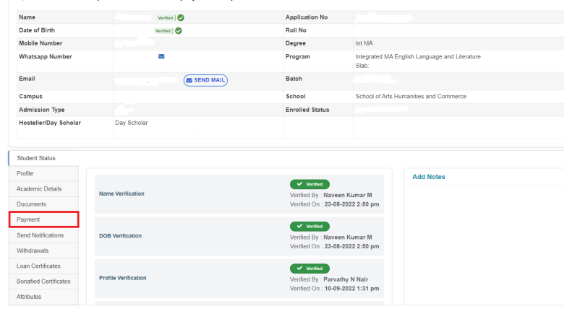View the Withdrawals tab
The height and width of the screenshot is (327, 572).
(x=34, y=250)
